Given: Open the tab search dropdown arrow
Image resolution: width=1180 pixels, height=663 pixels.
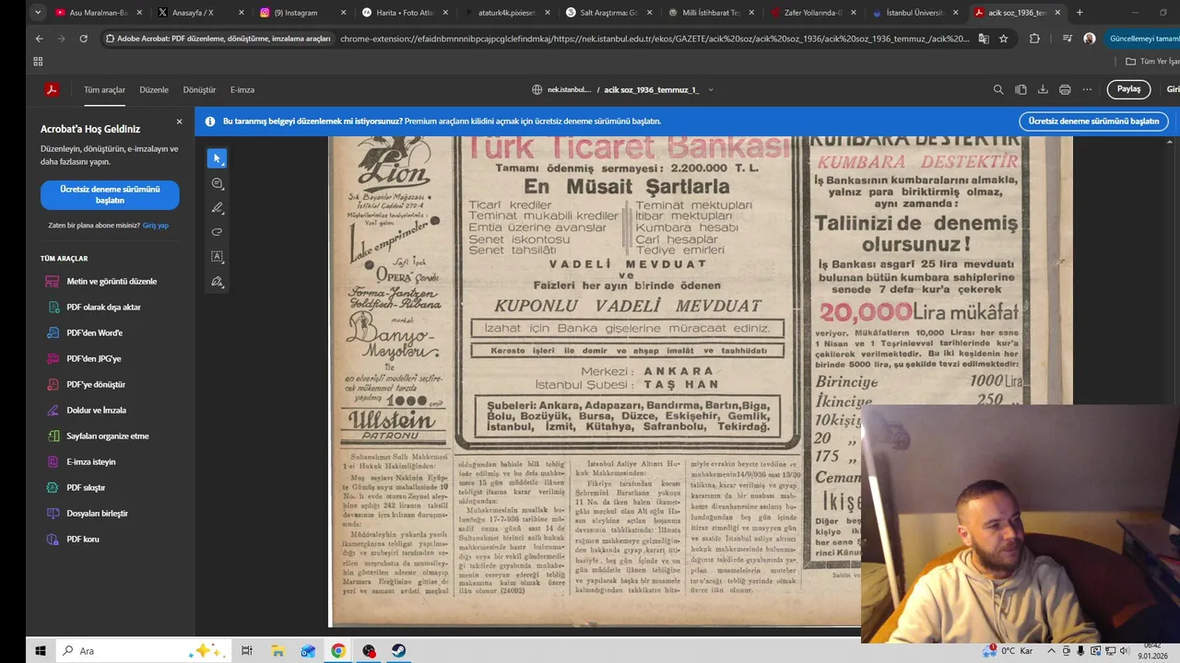Looking at the screenshot, I should coord(38,13).
